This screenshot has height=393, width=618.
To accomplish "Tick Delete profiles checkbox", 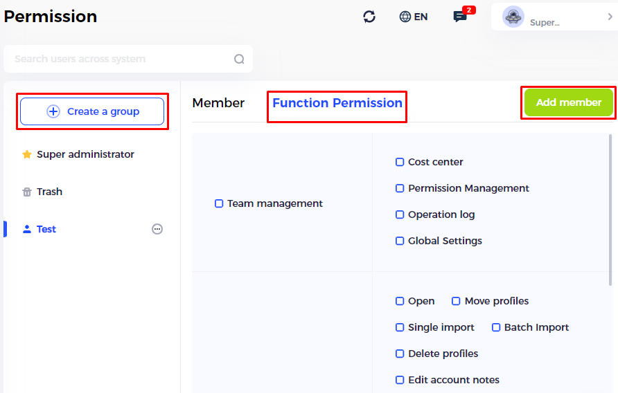I will point(400,354).
